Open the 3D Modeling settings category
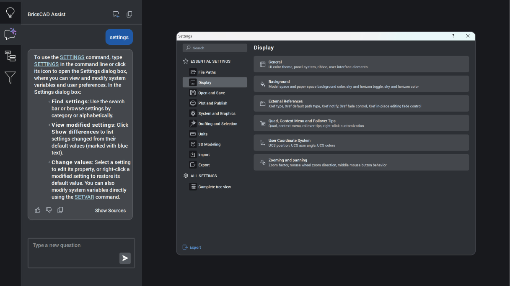This screenshot has height=286, width=510. coord(215,144)
